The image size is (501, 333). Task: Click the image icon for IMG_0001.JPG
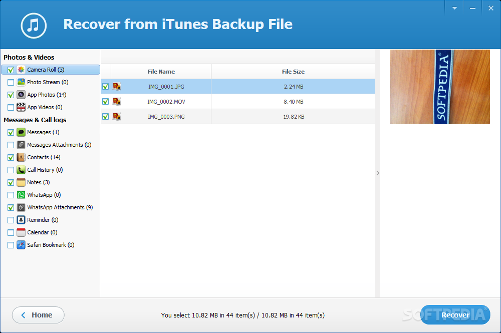(x=117, y=87)
